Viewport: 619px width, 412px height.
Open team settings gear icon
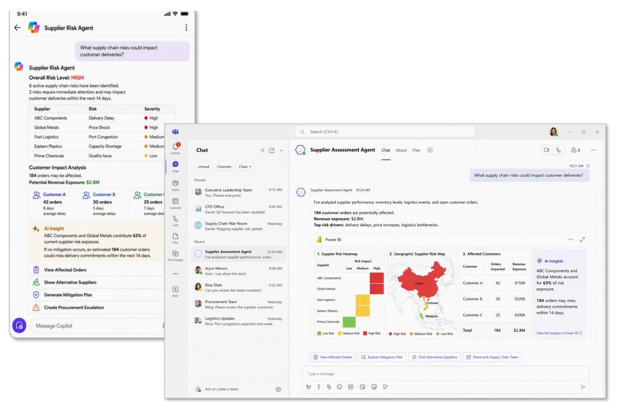[278, 389]
